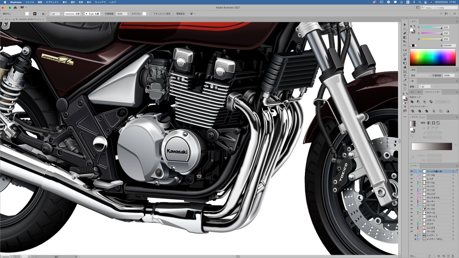Click the Outline pathfinder icon
Screen dimensions: 459x258
click(441, 111)
